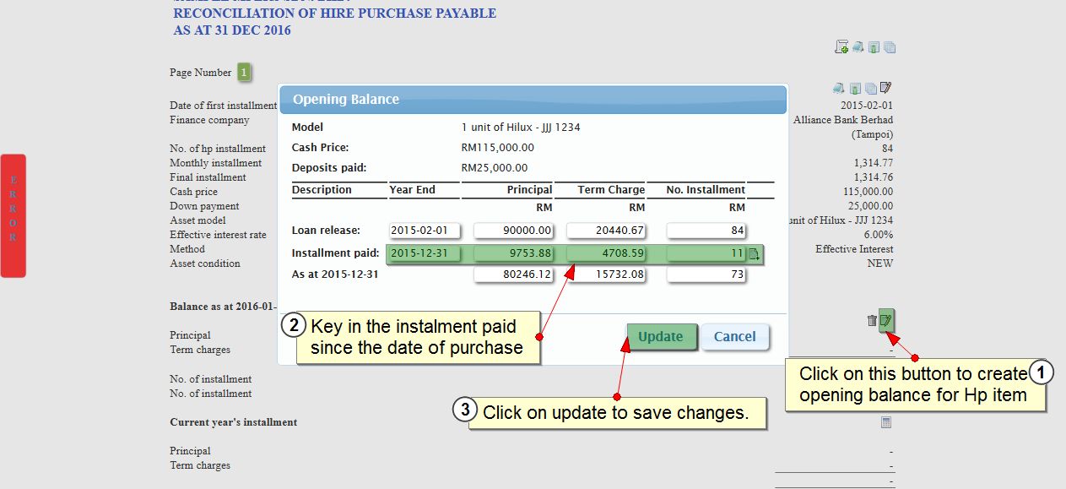Open the calculator icon for current year's installment
The height and width of the screenshot is (489, 1066).
pyautogui.click(x=885, y=422)
